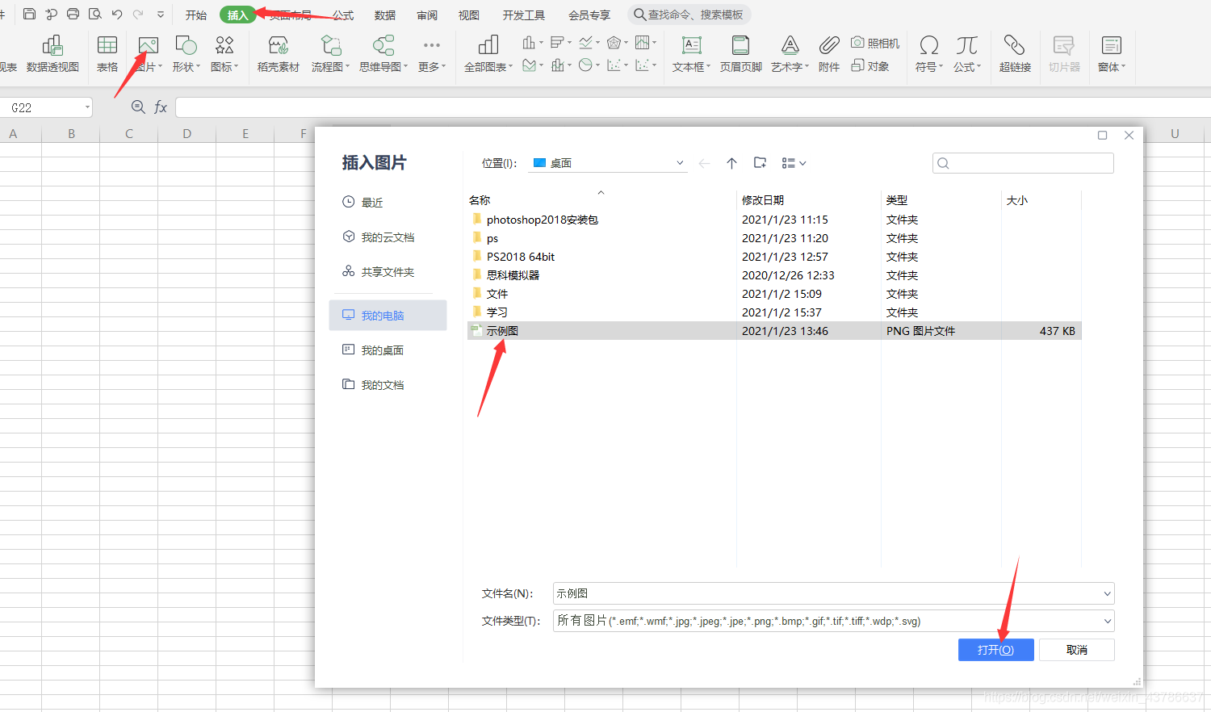Open the cell name box G22 dropdown
Image resolution: width=1211 pixels, height=712 pixels.
click(87, 107)
